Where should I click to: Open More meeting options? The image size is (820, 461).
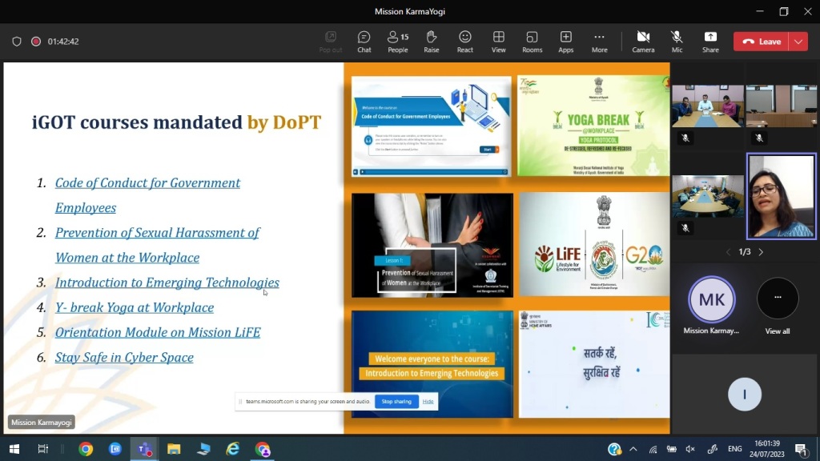[x=599, y=42]
